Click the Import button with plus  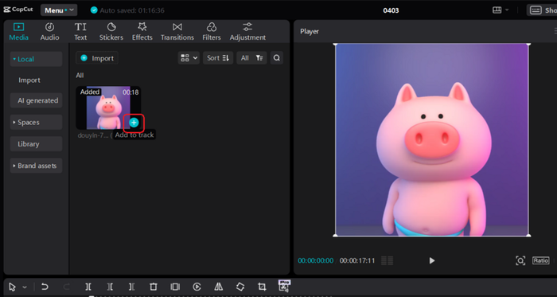[97, 58]
